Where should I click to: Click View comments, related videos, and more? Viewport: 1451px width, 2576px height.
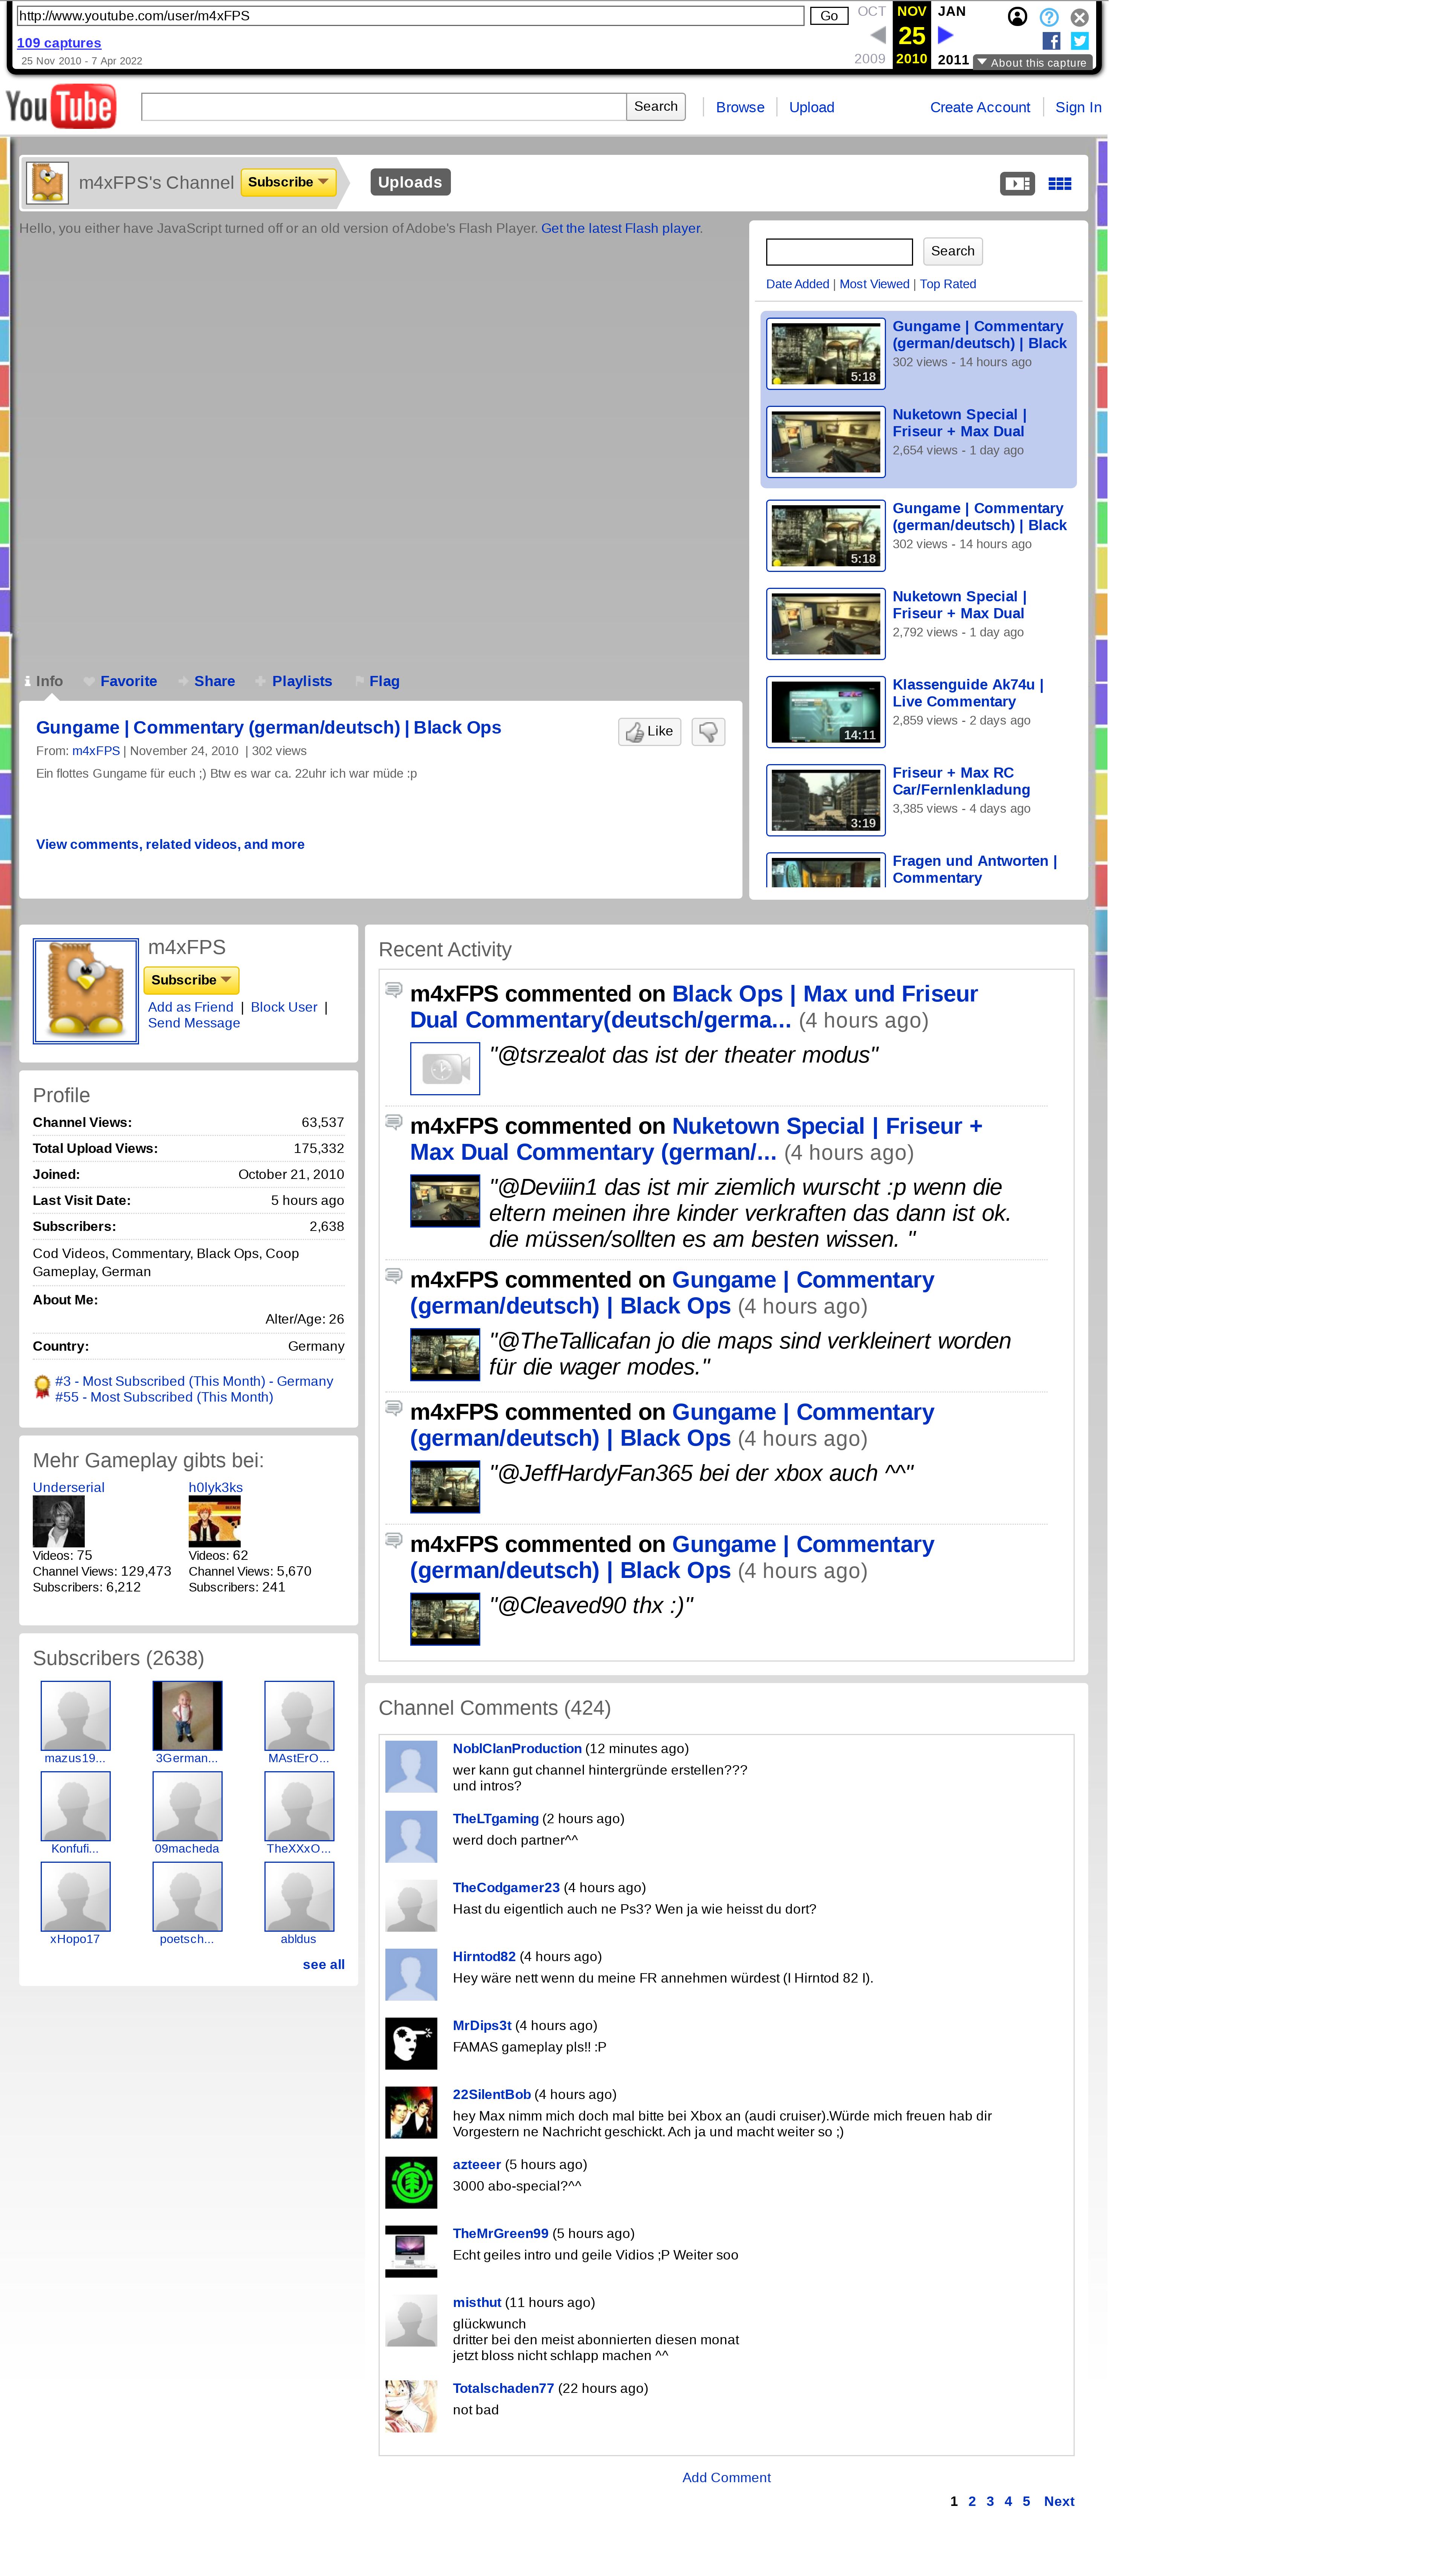170,844
